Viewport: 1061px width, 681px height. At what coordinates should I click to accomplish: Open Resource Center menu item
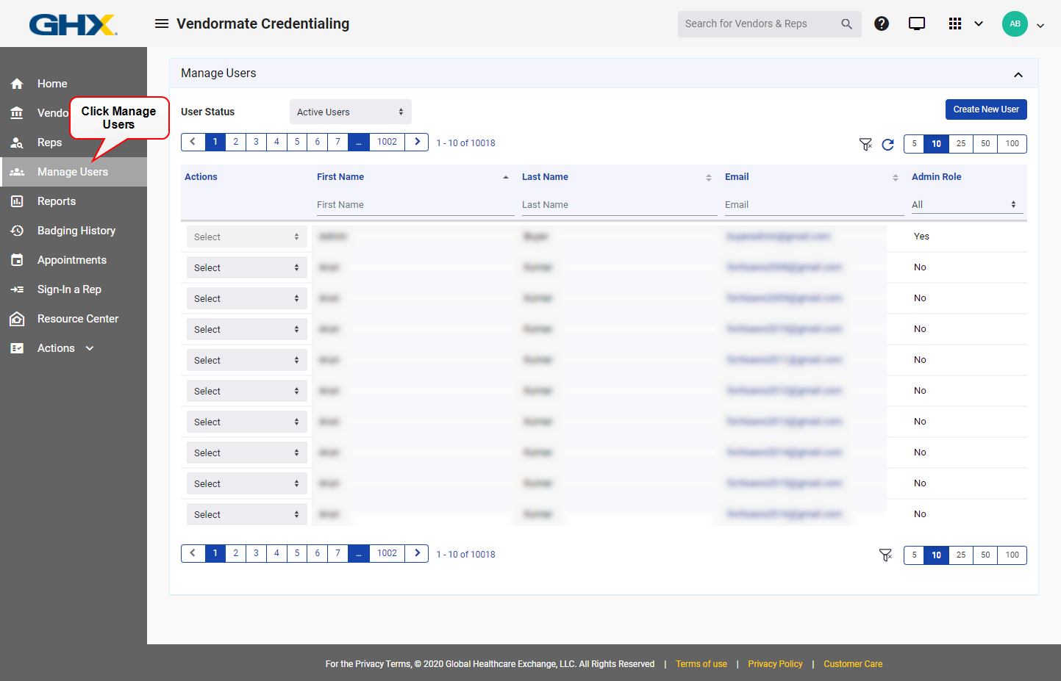click(x=78, y=319)
